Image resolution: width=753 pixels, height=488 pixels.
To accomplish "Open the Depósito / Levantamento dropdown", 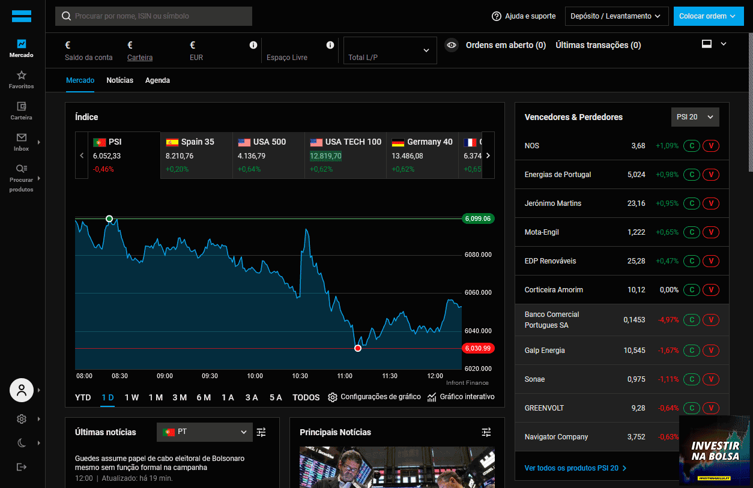I will [x=617, y=16].
